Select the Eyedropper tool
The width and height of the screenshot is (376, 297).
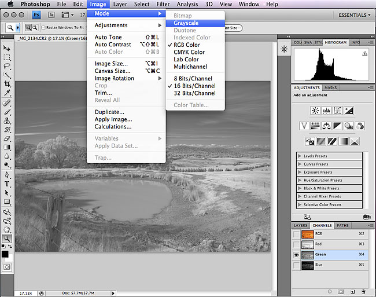(x=7, y=93)
